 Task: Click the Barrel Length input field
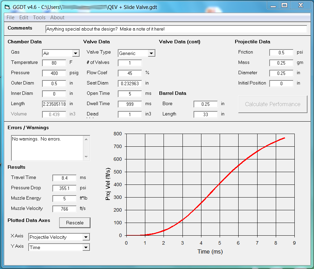206,114
